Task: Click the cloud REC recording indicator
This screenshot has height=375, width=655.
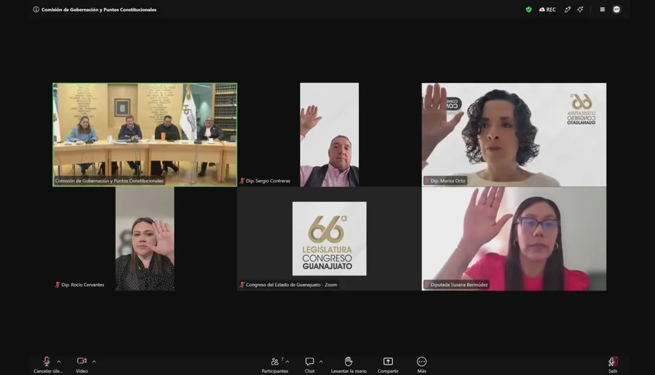Action: tap(547, 10)
